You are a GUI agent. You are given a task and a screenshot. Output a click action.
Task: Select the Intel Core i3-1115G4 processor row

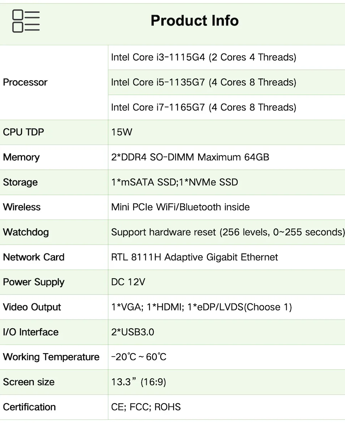coord(203,57)
